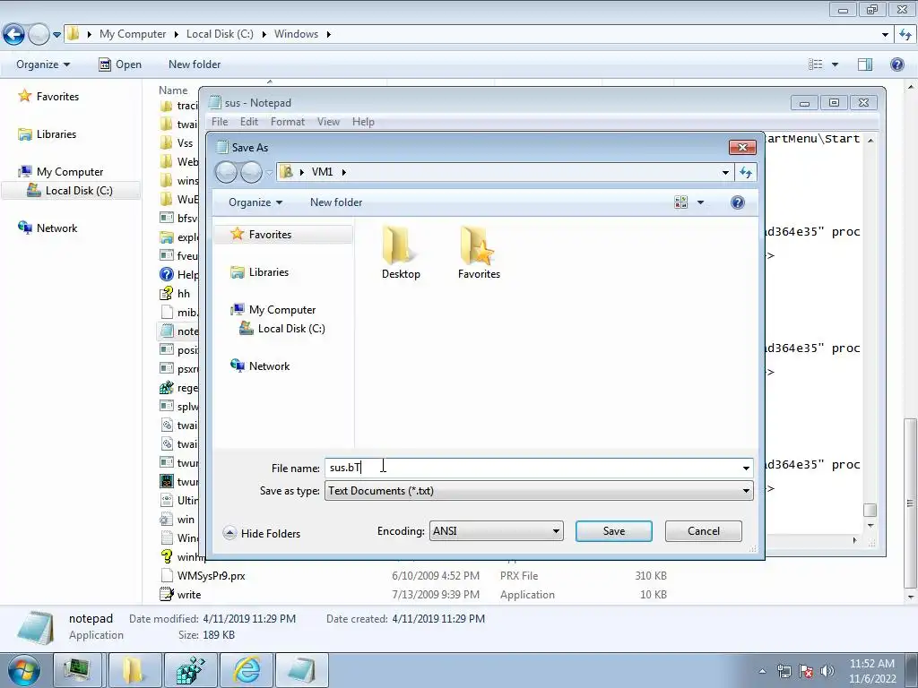Click the refresh icon in Save As address bar

click(745, 172)
